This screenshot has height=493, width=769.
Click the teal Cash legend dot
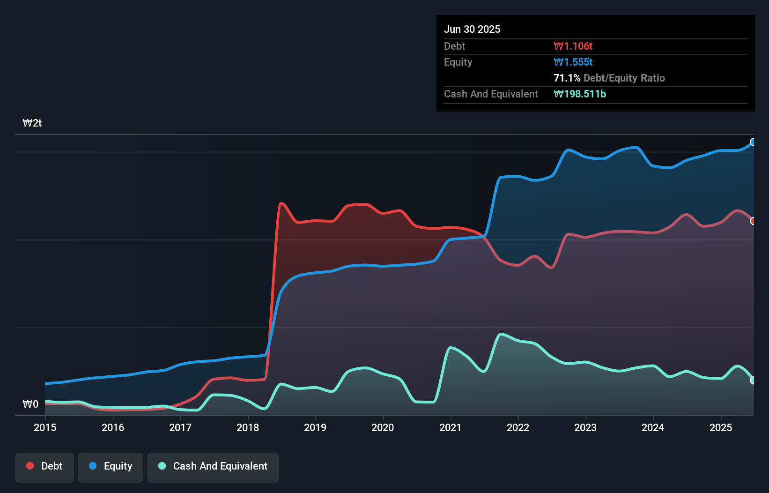(162, 466)
